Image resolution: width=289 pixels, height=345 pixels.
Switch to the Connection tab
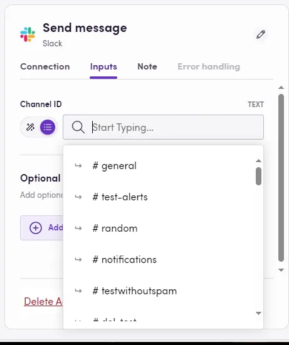tap(45, 66)
